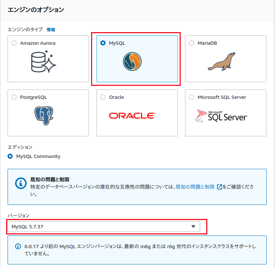
Task: Select the MariaDB radio button
Action: [191, 43]
